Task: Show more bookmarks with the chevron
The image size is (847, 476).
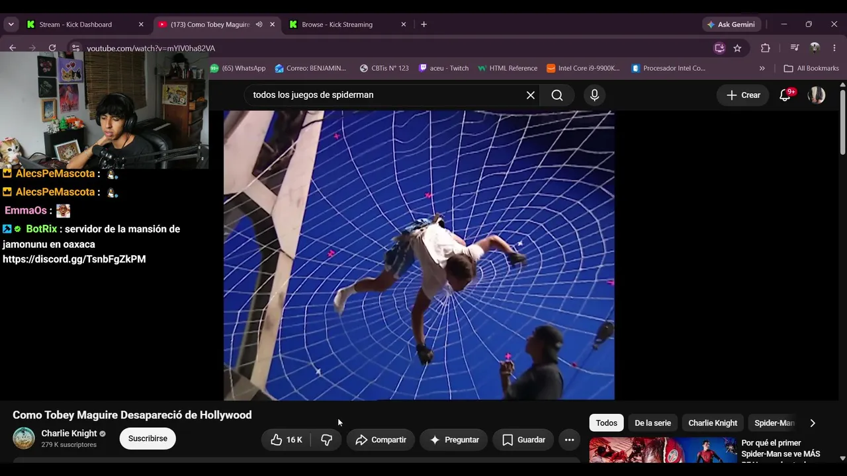Action: coord(762,68)
